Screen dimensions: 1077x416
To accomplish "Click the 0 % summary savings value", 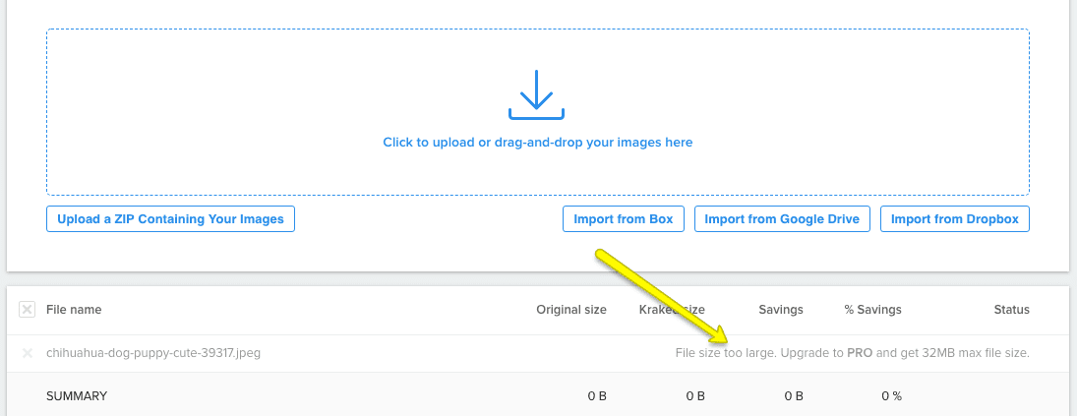I will (x=891, y=396).
